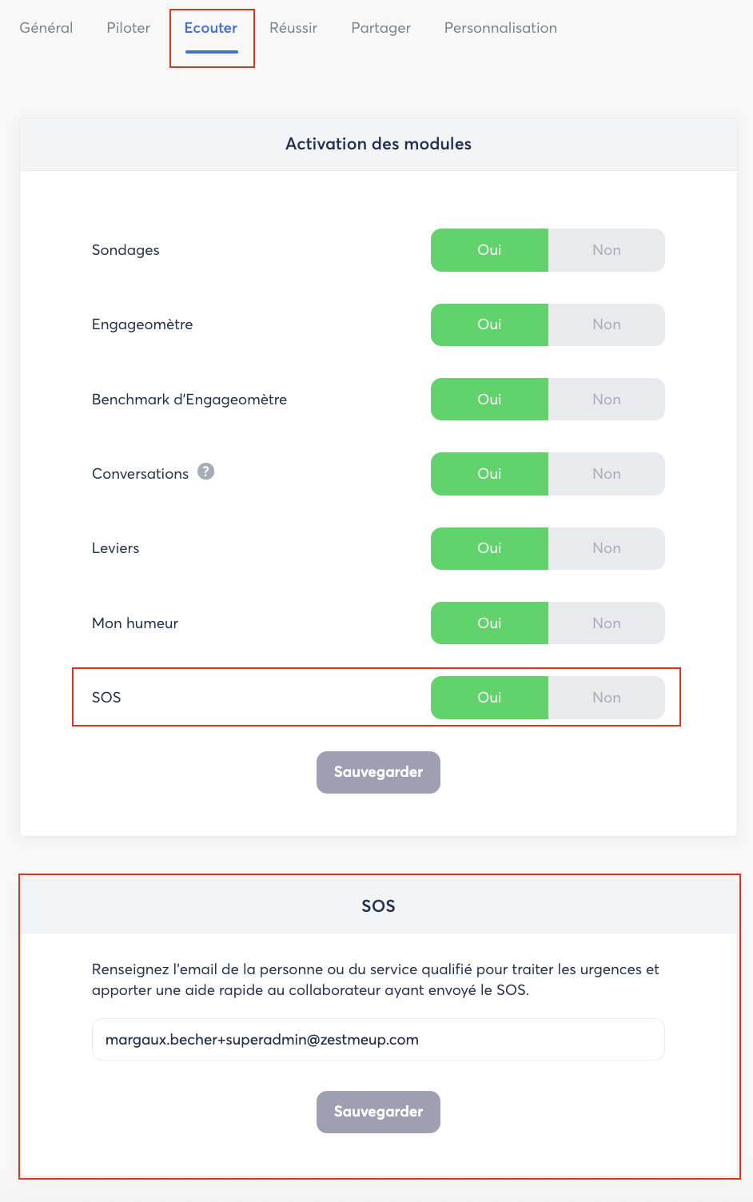This screenshot has height=1202, width=753.
Task: Disable Benchmark d'Engageomètre with Non
Action: (x=607, y=400)
